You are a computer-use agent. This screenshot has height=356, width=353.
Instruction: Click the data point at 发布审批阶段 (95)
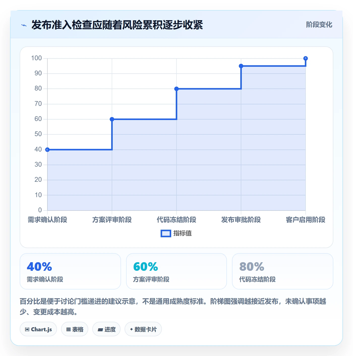tap(241, 66)
